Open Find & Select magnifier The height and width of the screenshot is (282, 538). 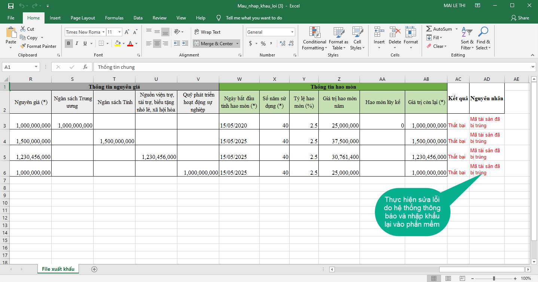coord(483,33)
